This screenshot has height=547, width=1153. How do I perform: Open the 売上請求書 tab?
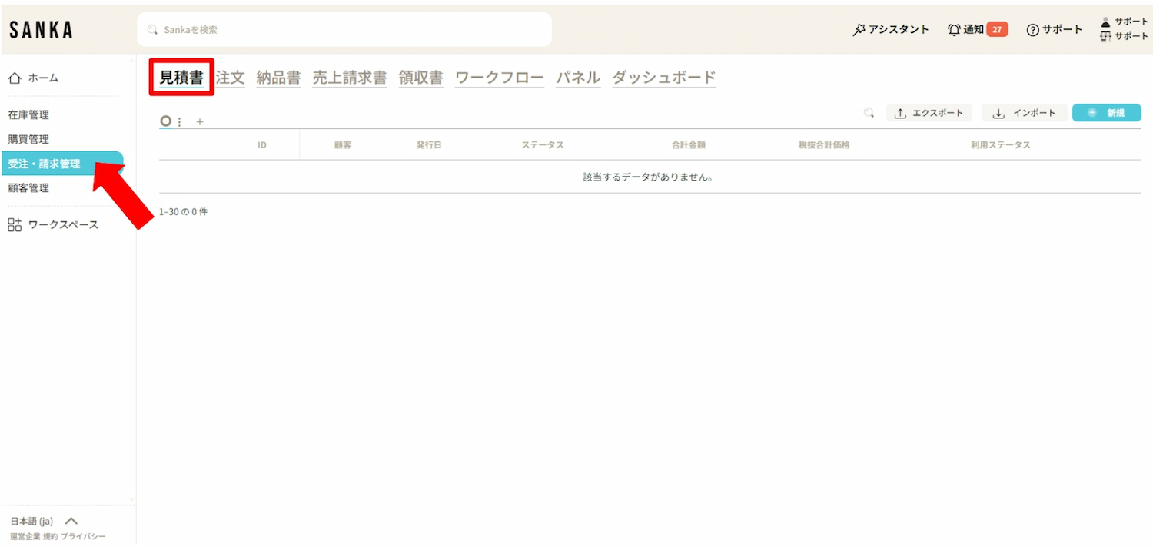click(350, 78)
